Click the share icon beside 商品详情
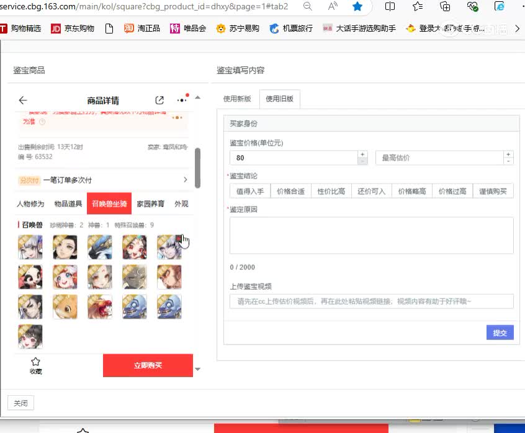 159,100
